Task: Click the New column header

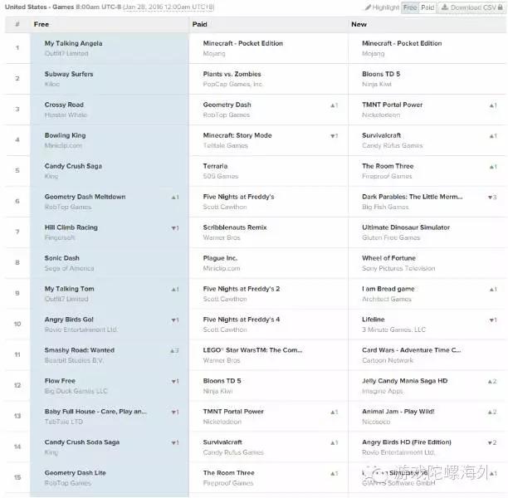Action: click(x=359, y=25)
